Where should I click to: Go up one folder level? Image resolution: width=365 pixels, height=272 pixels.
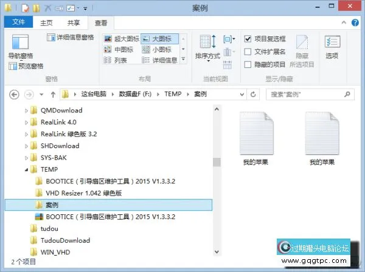53,95
